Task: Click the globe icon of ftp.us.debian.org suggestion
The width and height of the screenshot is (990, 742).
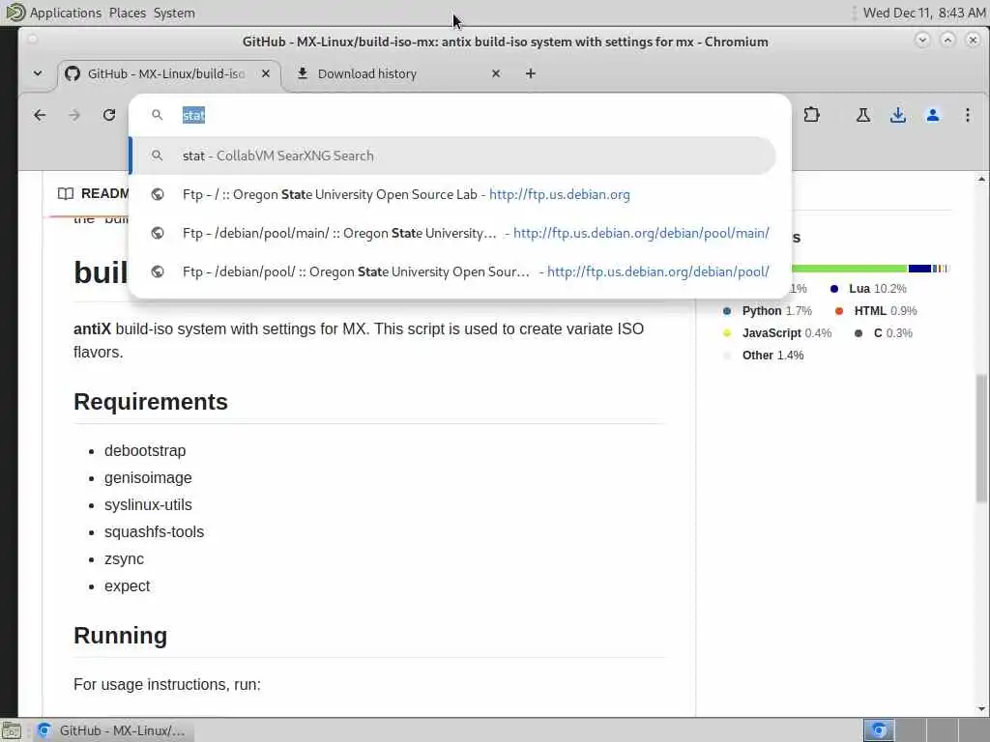Action: point(158,194)
